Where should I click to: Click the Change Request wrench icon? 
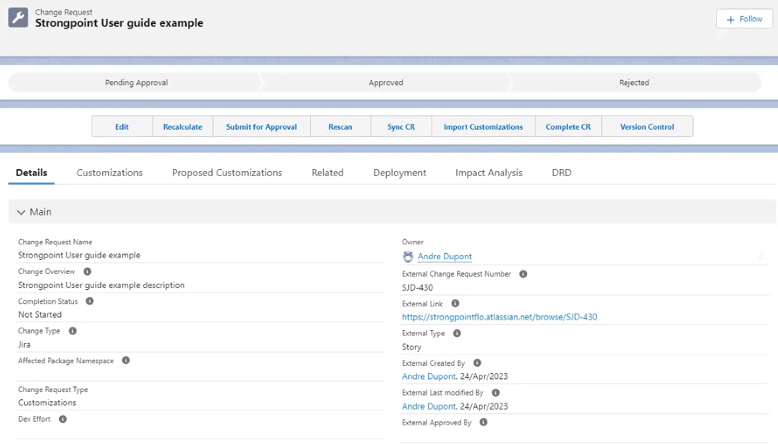[x=18, y=17]
